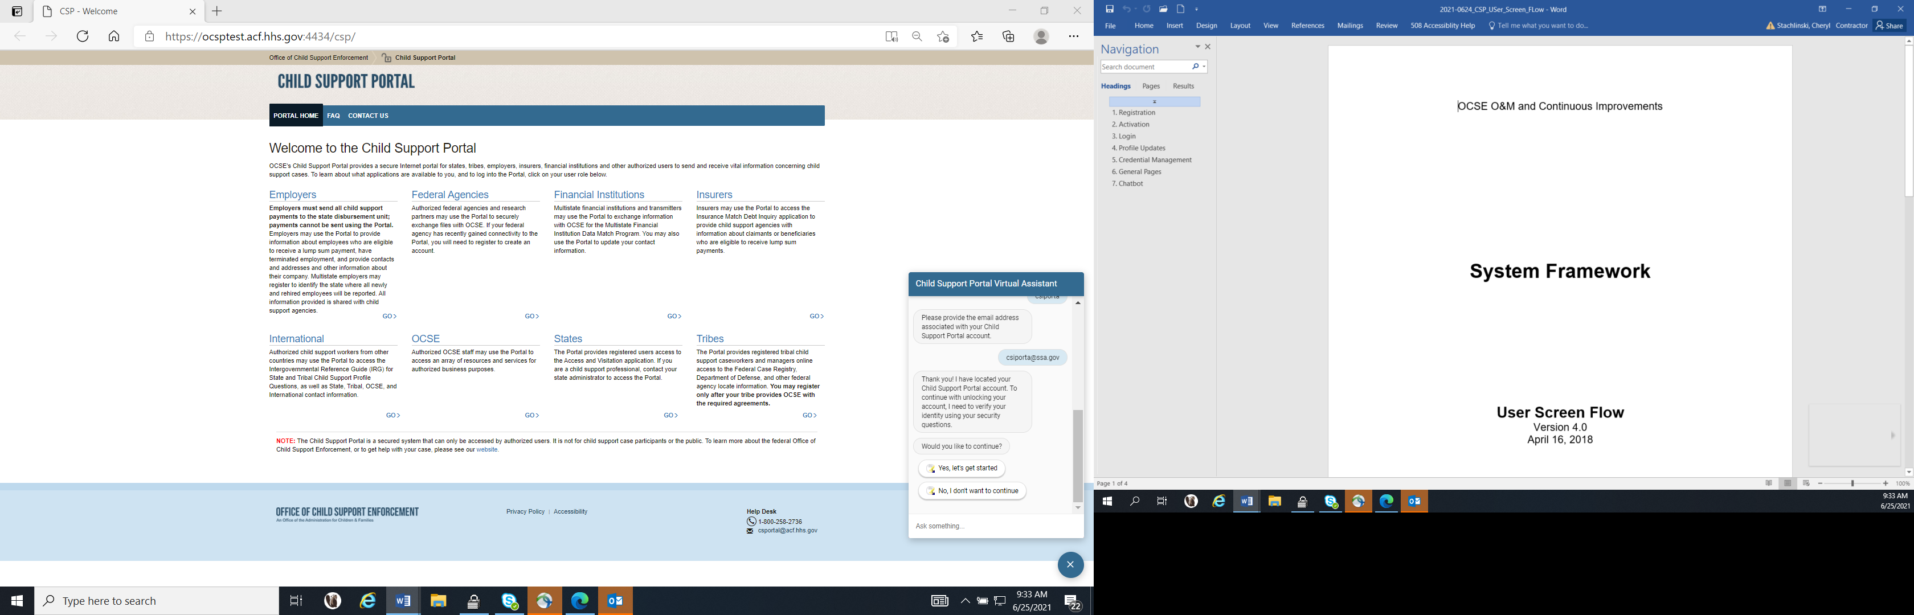1914x615 pixels.
Task: Close the virtual assistant chat bubble
Action: (x=1070, y=564)
